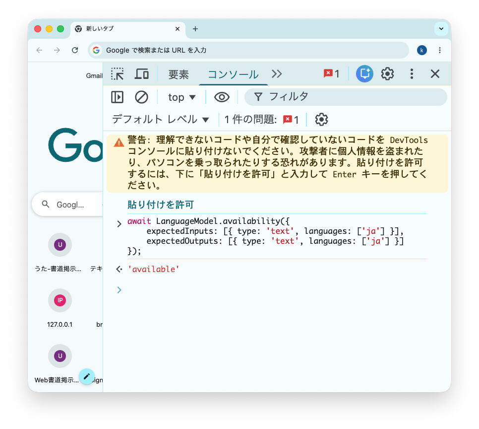Go forward with browser forward arrow
Image resolution: width=479 pixels, height=429 pixels.
tap(57, 50)
